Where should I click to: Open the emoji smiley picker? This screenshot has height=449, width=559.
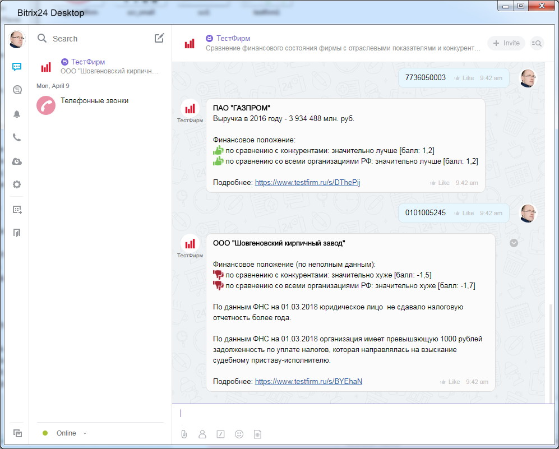[239, 434]
